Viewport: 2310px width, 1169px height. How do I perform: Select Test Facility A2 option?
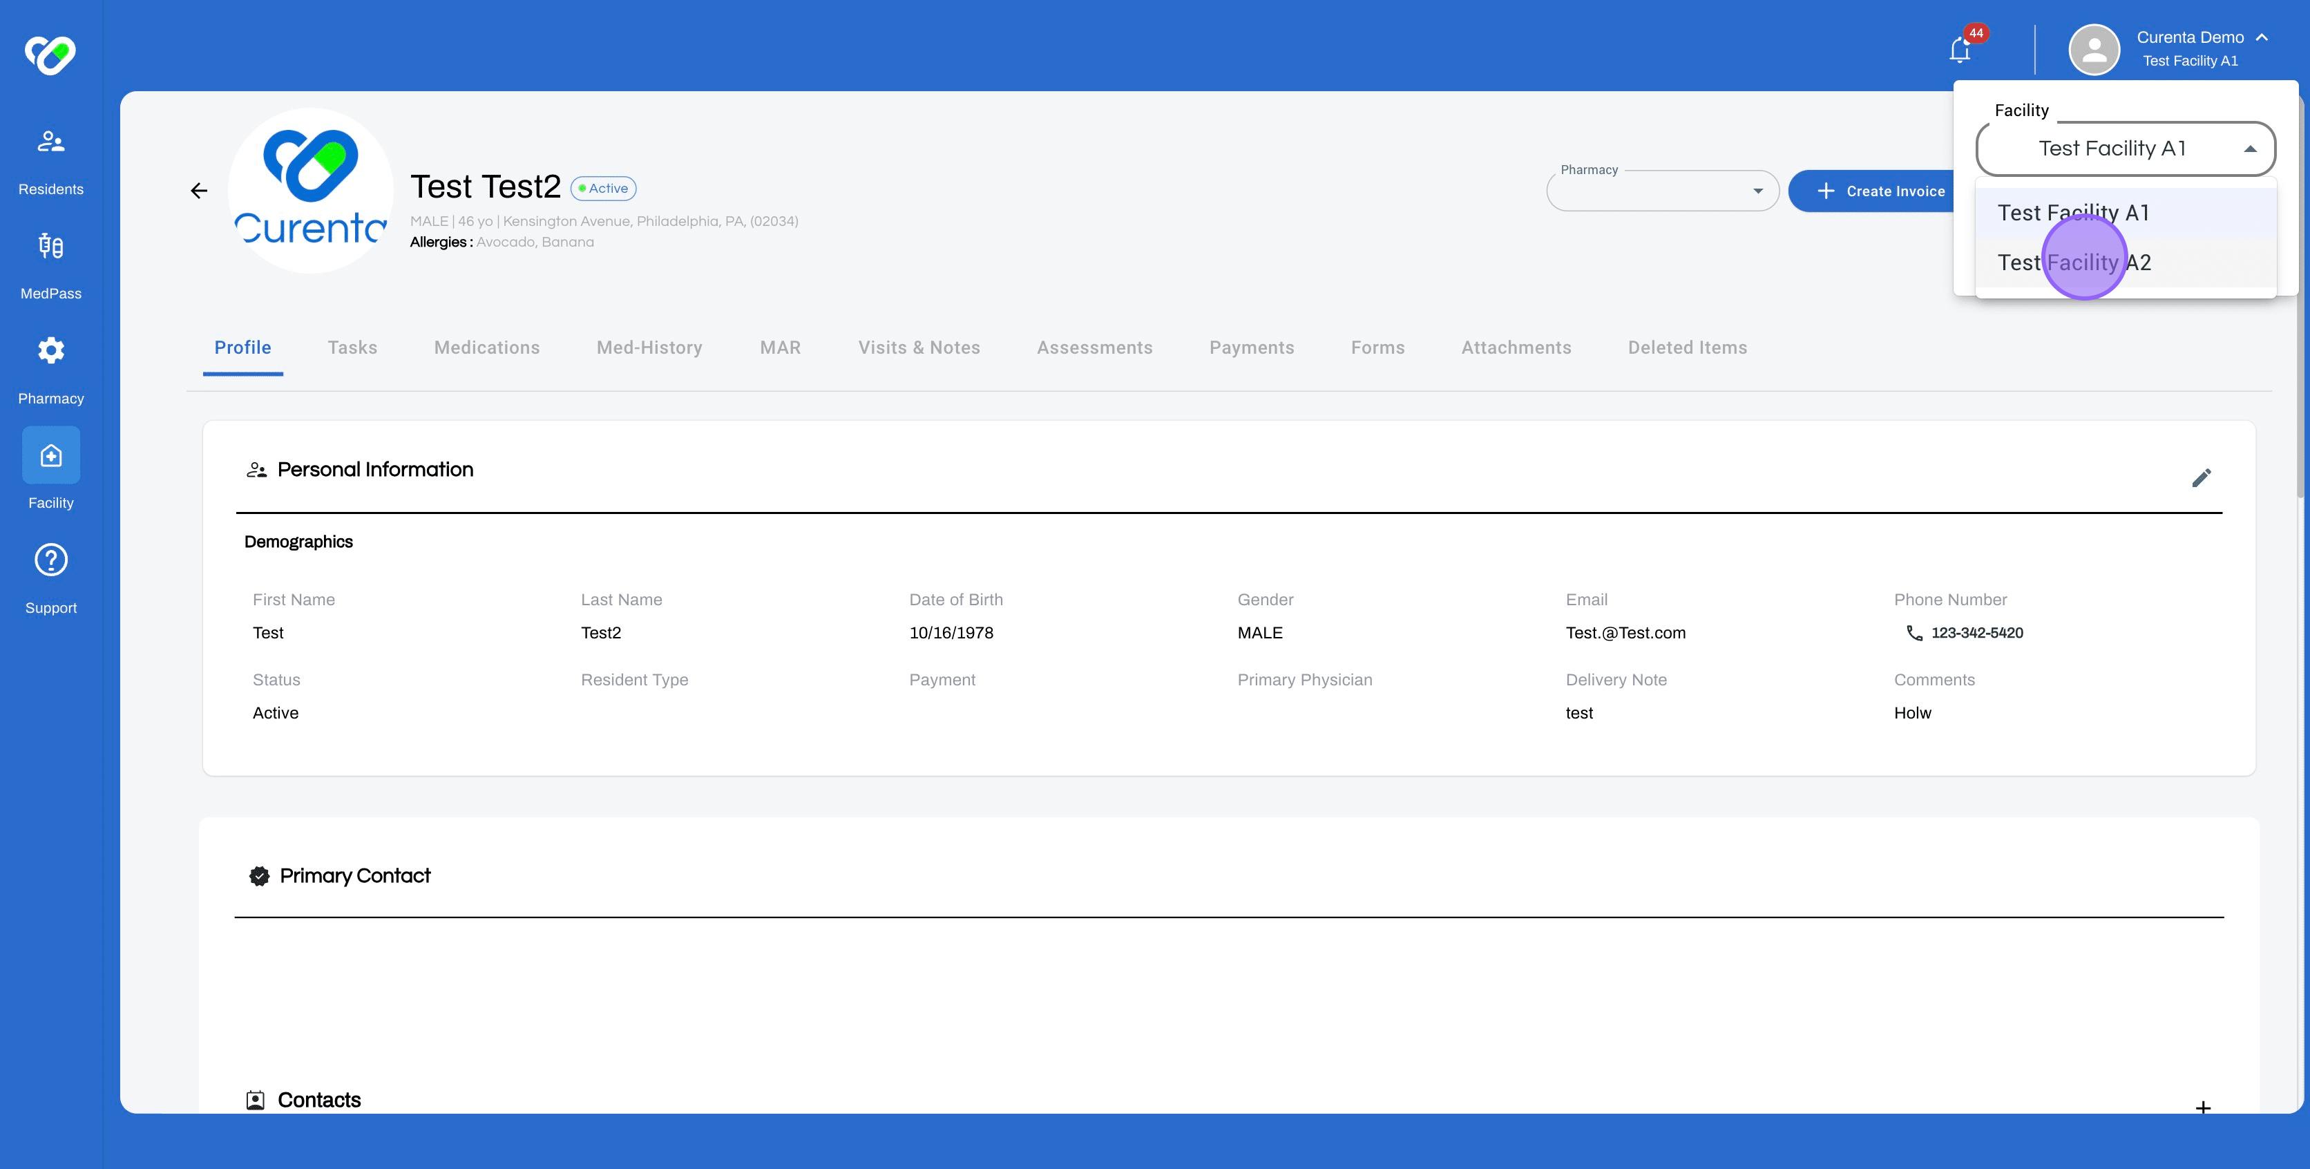click(x=2126, y=263)
